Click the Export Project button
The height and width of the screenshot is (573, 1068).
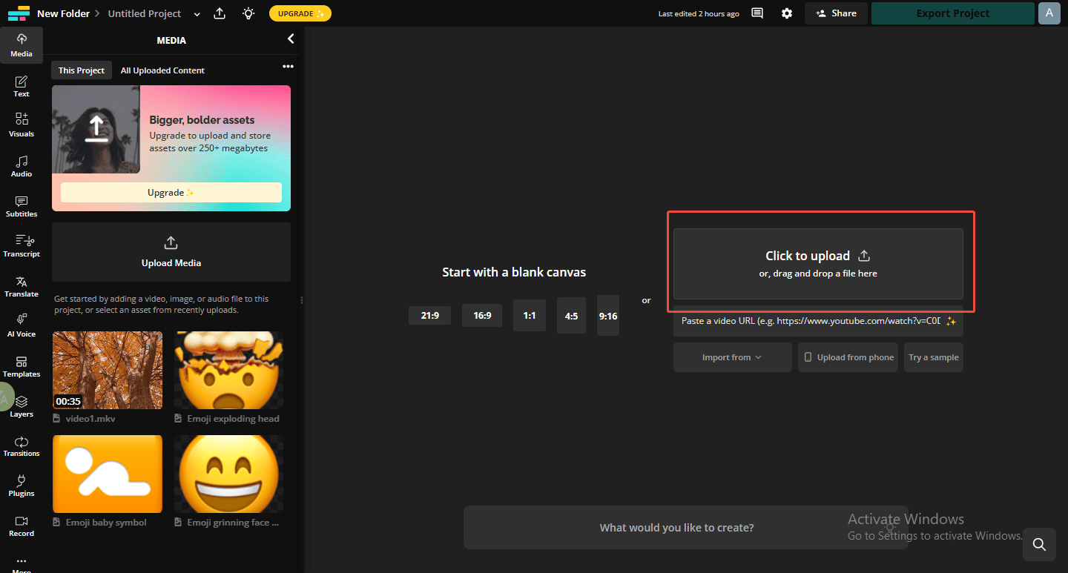point(952,13)
